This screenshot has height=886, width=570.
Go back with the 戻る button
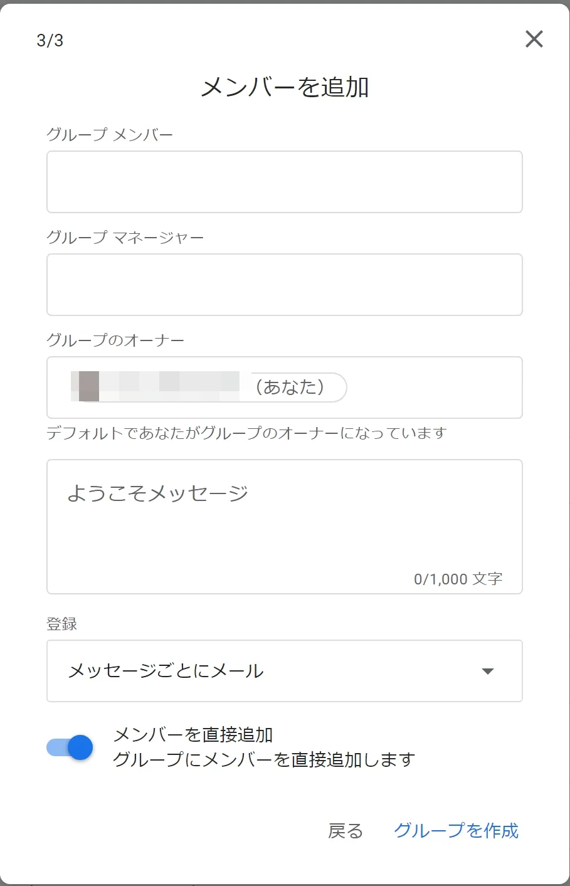tap(346, 831)
